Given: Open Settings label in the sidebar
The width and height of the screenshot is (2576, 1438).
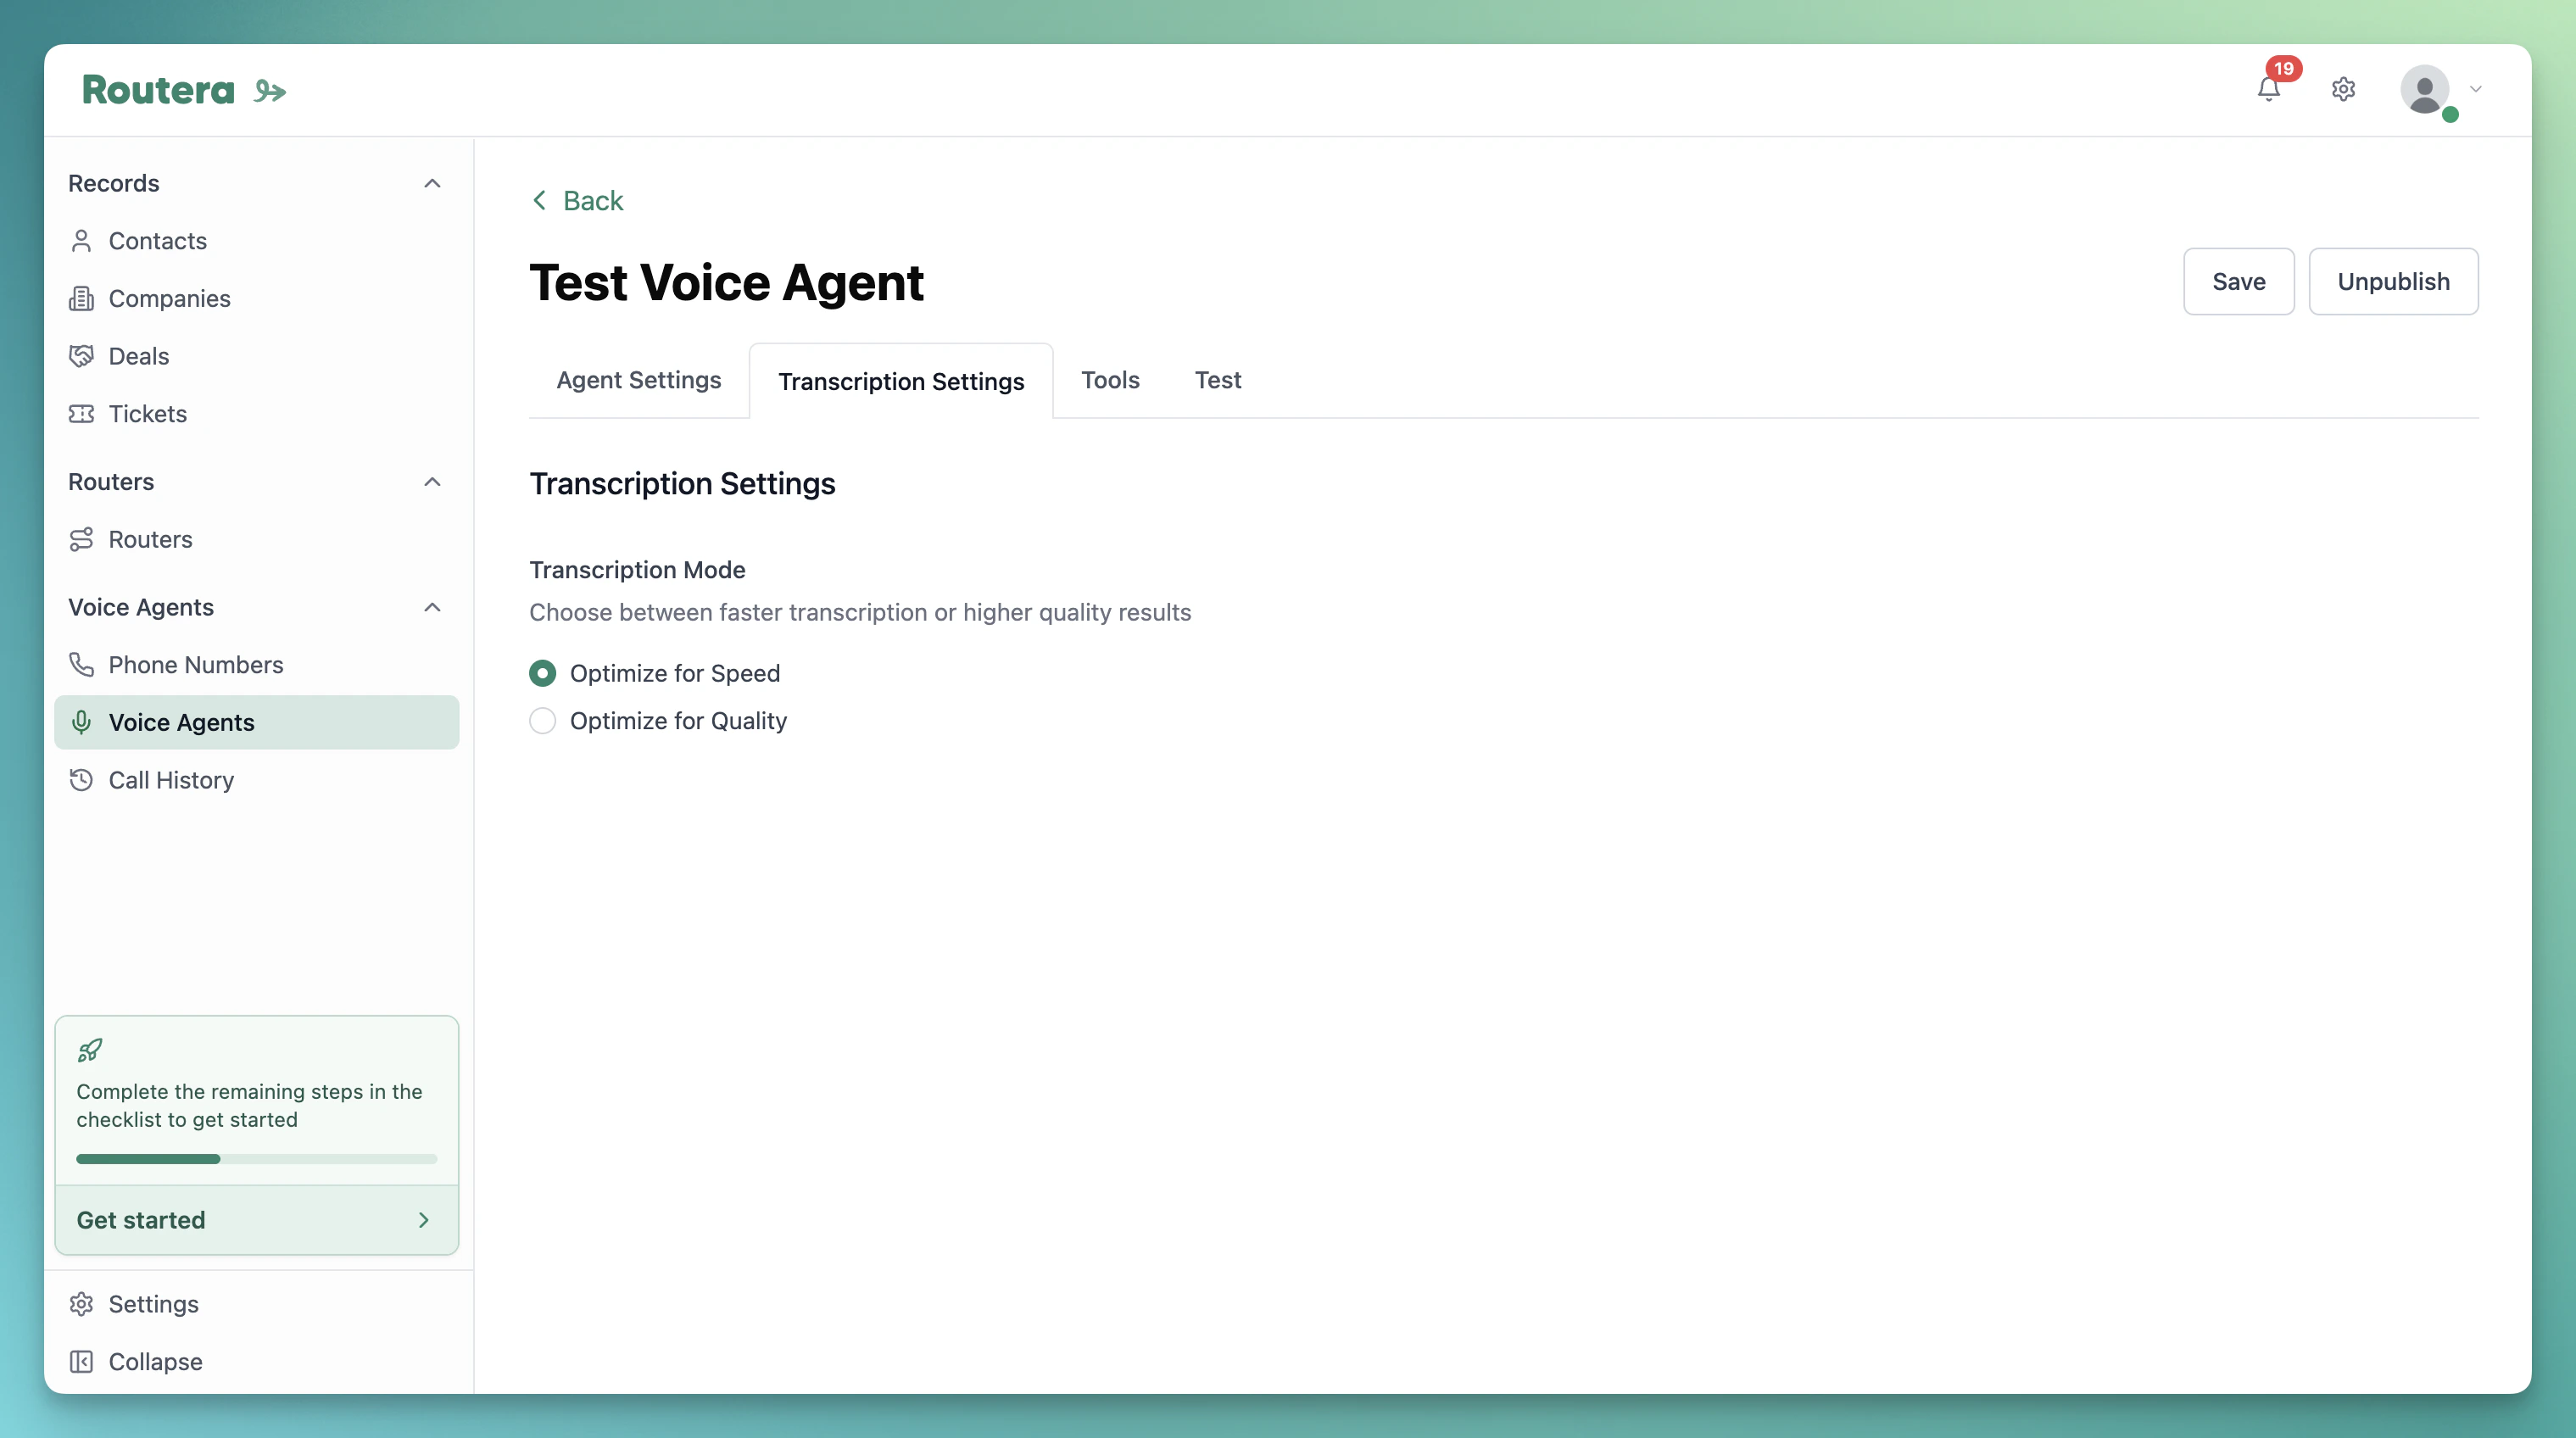Looking at the screenshot, I should (x=153, y=1304).
